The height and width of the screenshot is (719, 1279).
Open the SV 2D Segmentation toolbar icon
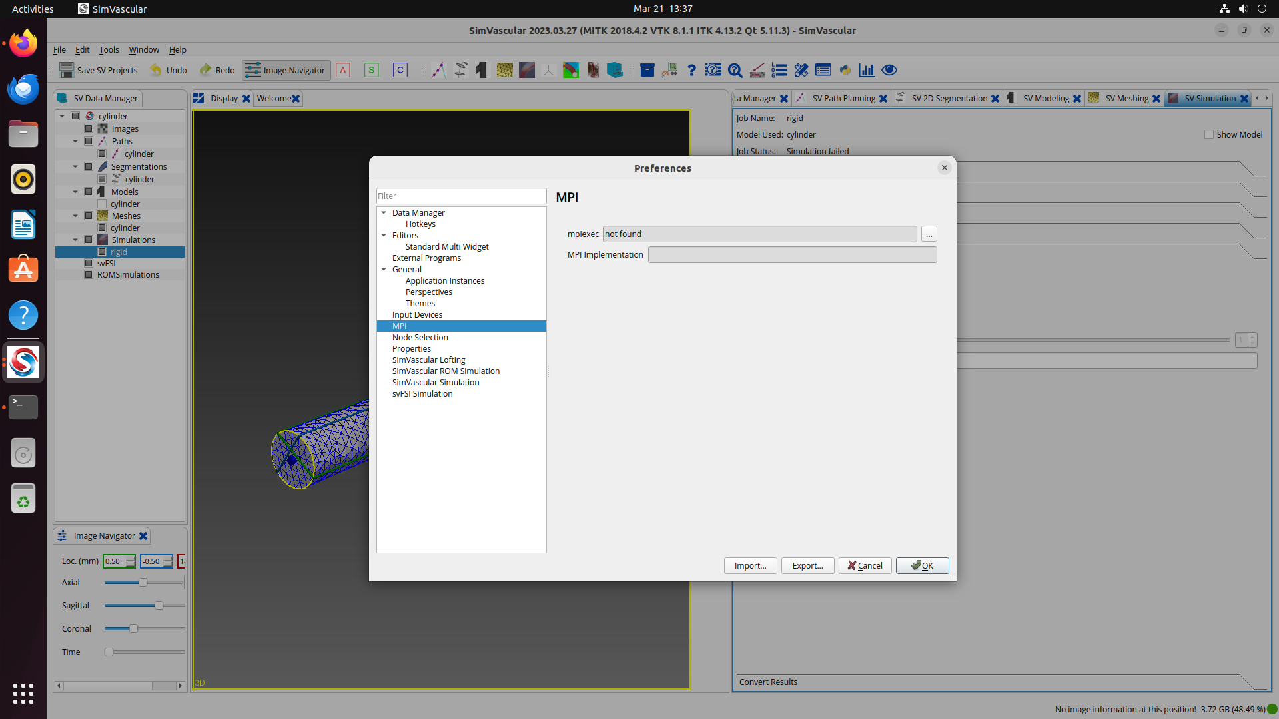[x=460, y=70]
